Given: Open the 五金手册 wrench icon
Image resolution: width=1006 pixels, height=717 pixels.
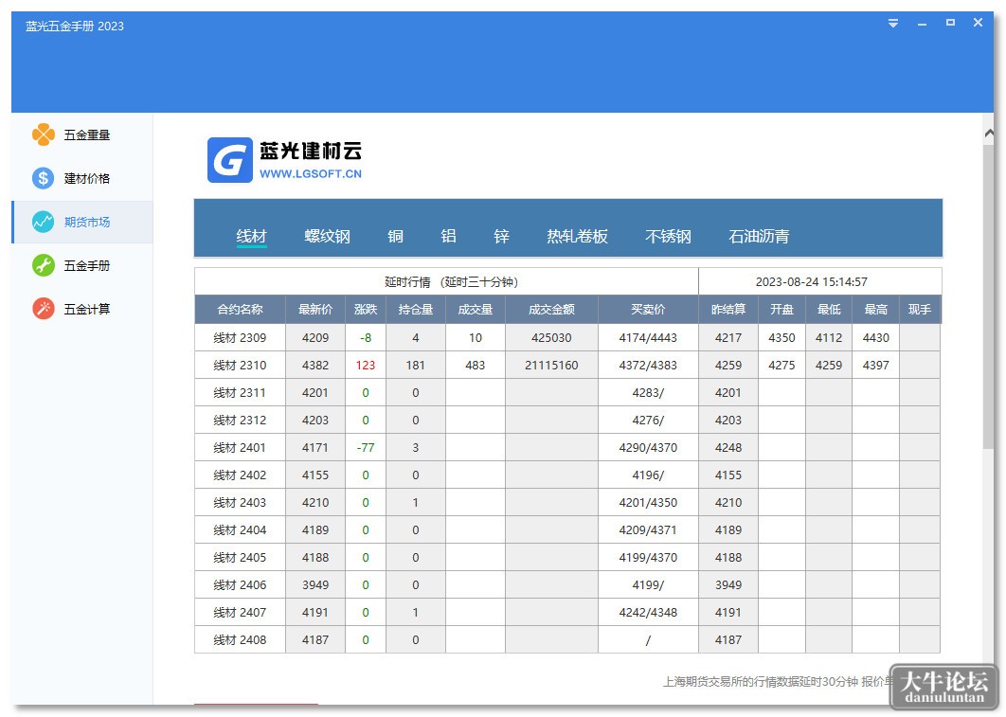Looking at the screenshot, I should [x=44, y=265].
